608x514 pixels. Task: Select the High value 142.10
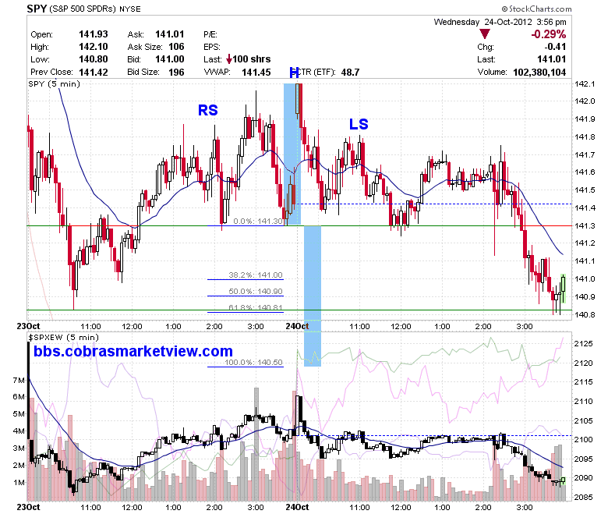click(x=94, y=47)
